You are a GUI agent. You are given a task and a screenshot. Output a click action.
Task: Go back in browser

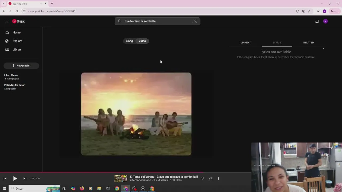coord(4,11)
